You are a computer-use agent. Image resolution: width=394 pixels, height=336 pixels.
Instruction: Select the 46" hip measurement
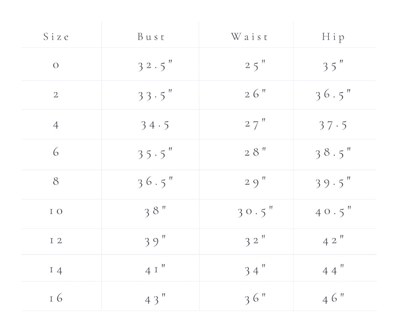pyautogui.click(x=333, y=298)
